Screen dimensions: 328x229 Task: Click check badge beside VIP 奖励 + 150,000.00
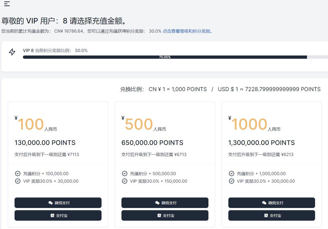point(125,181)
